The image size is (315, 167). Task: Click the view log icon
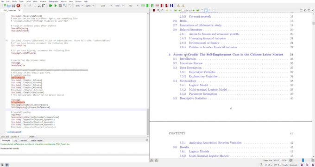[x=69, y=6]
